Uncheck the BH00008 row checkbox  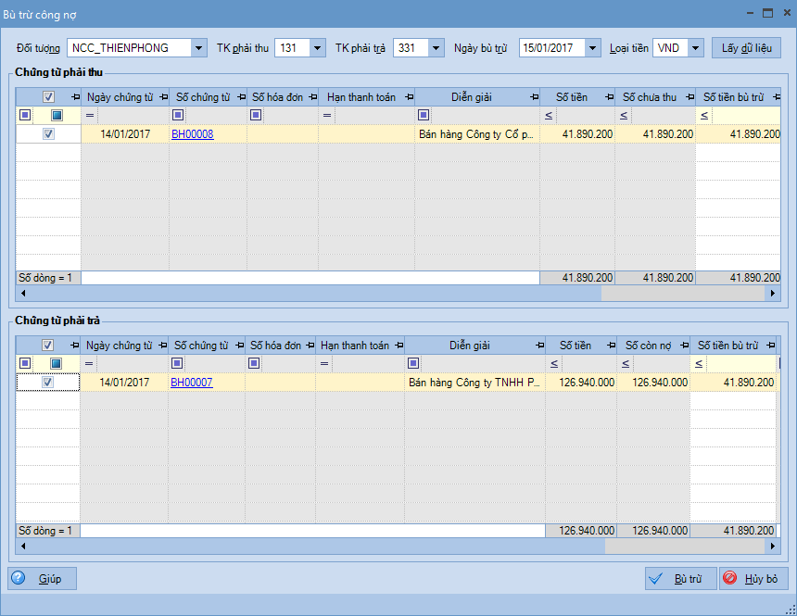48,133
